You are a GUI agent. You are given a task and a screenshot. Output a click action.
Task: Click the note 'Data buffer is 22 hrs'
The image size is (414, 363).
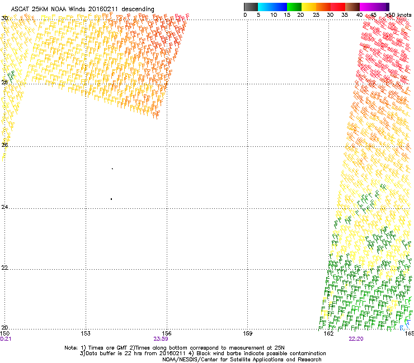coord(114,354)
